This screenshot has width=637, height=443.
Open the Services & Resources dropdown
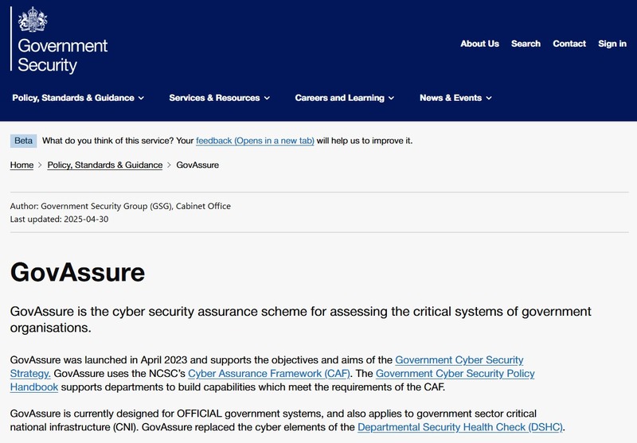click(219, 98)
